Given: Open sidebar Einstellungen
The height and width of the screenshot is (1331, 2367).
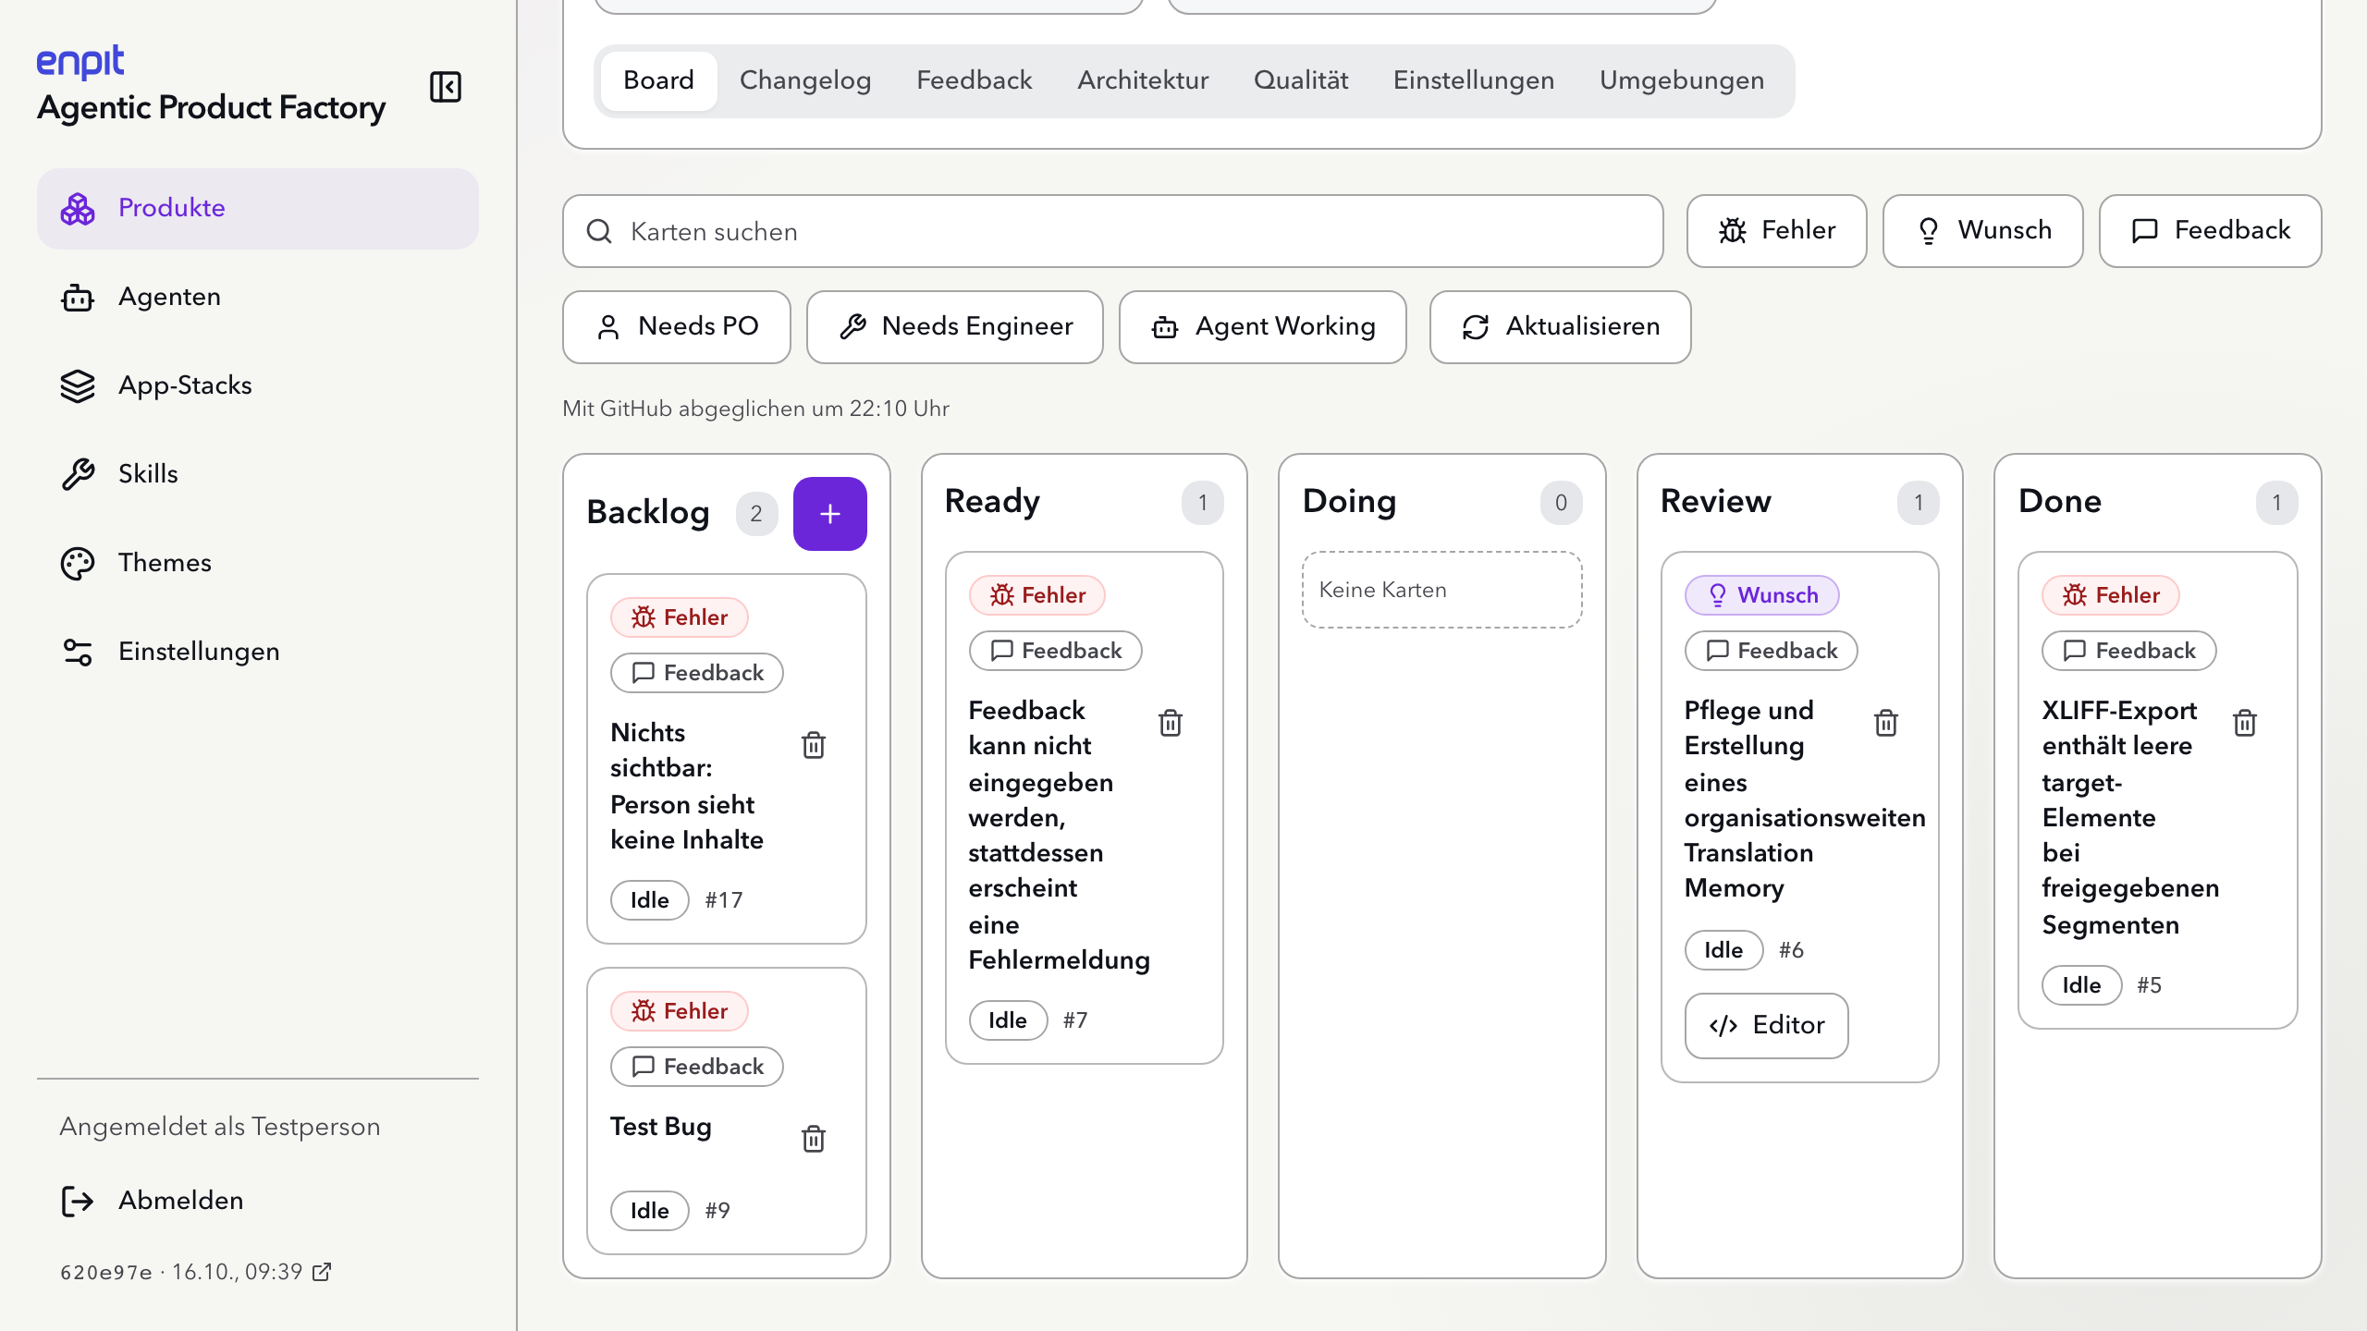Looking at the screenshot, I should [258, 652].
